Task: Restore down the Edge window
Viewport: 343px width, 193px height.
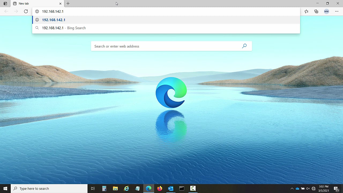Action: point(327,3)
